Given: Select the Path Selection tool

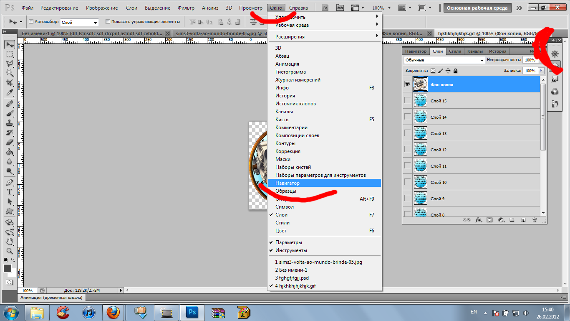Looking at the screenshot, I should point(10,201).
